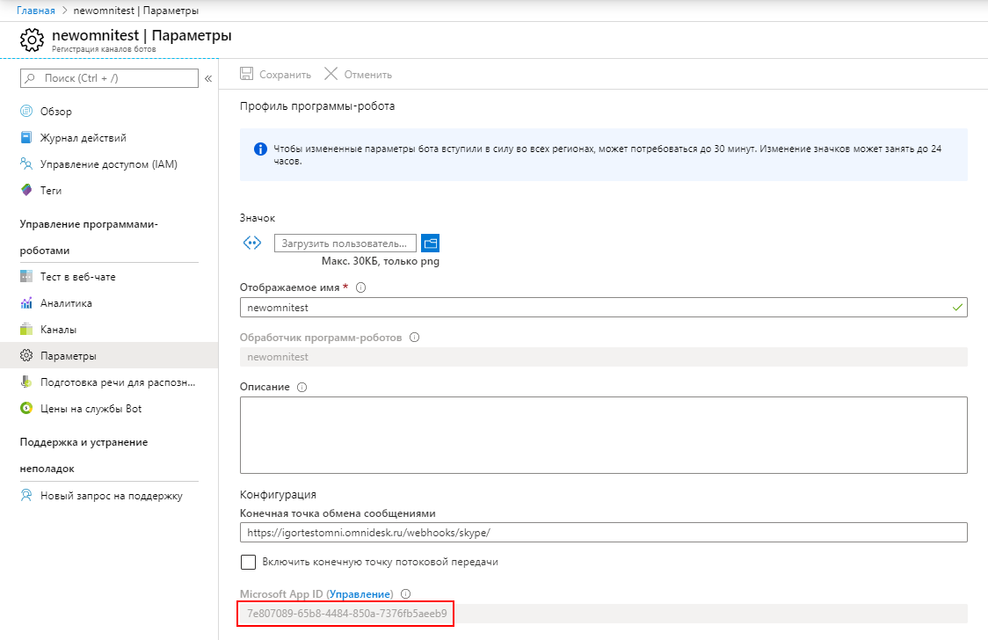Click info icon next to Описание
Viewport: 988px width, 640px height.
pos(301,387)
